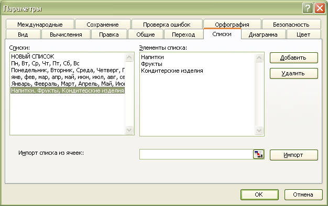Click the Help question mark button
The height and width of the screenshot is (206, 328).
[x=308, y=8]
